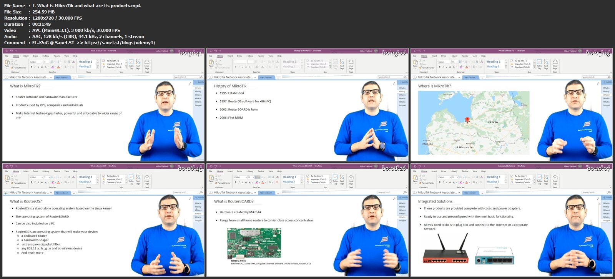Click Email Page in the 'Integrated Solutions' frame
The image size is (615, 279).
(555, 179)
